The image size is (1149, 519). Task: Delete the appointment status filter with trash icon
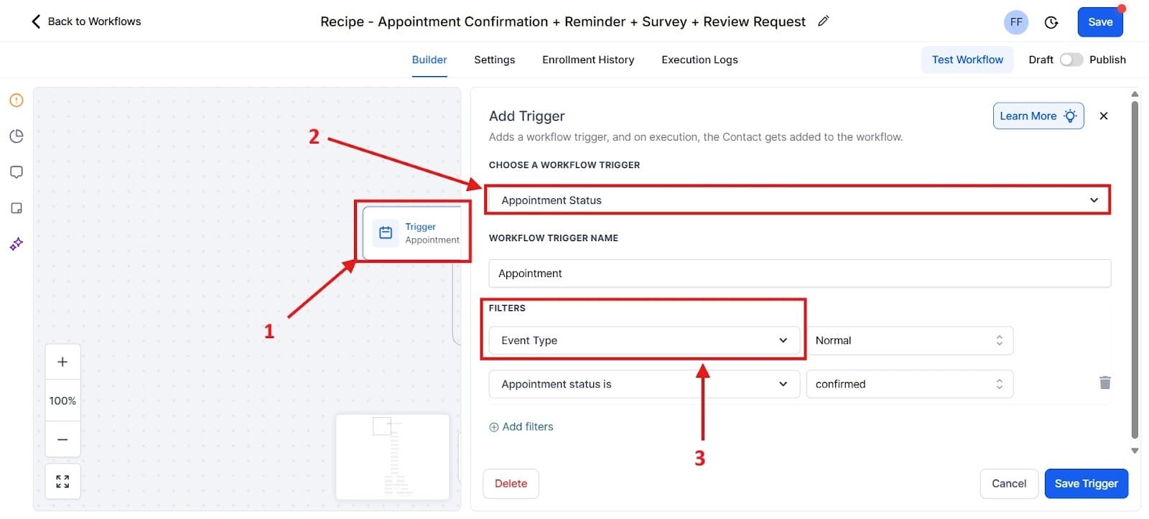(x=1105, y=383)
